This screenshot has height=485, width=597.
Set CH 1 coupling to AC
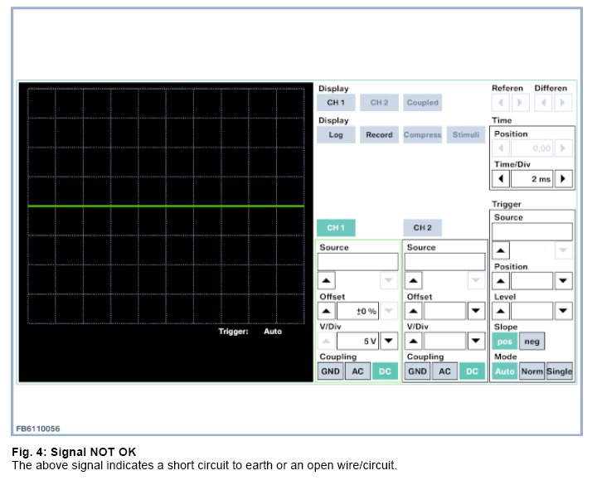(x=357, y=371)
